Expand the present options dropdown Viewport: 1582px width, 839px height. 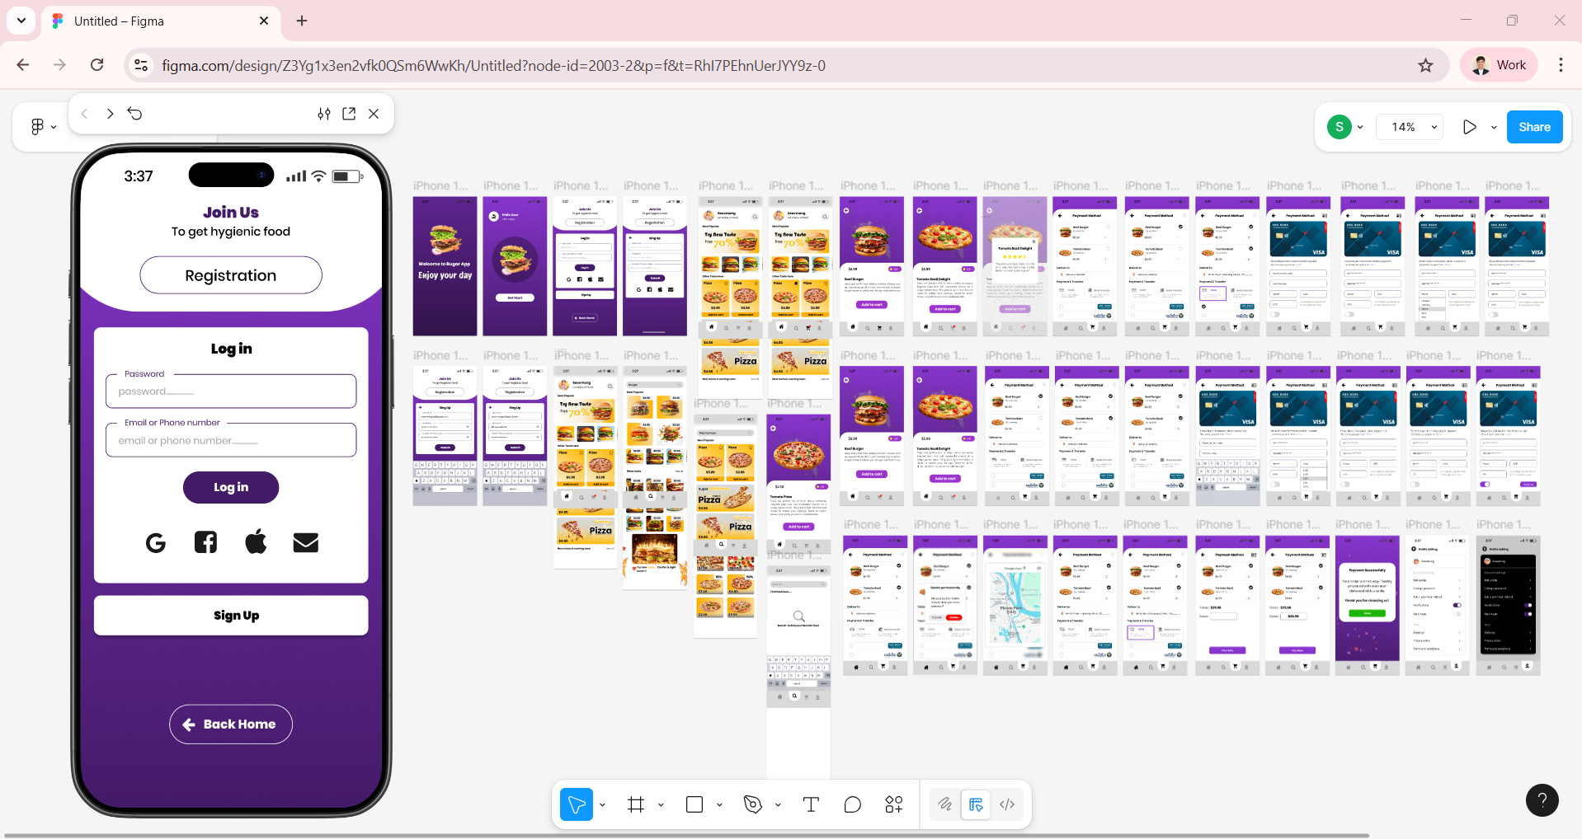coord(1494,127)
